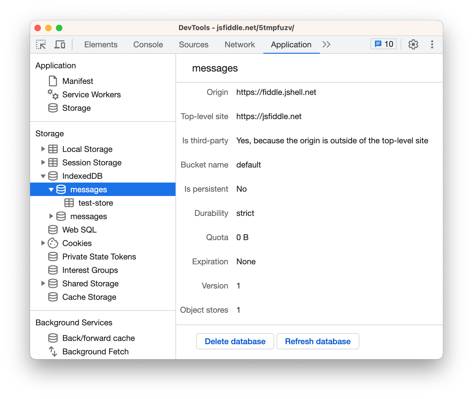Viewport: 473px width, 399px height.
Task: Expand the Cookies section
Action: 43,243
